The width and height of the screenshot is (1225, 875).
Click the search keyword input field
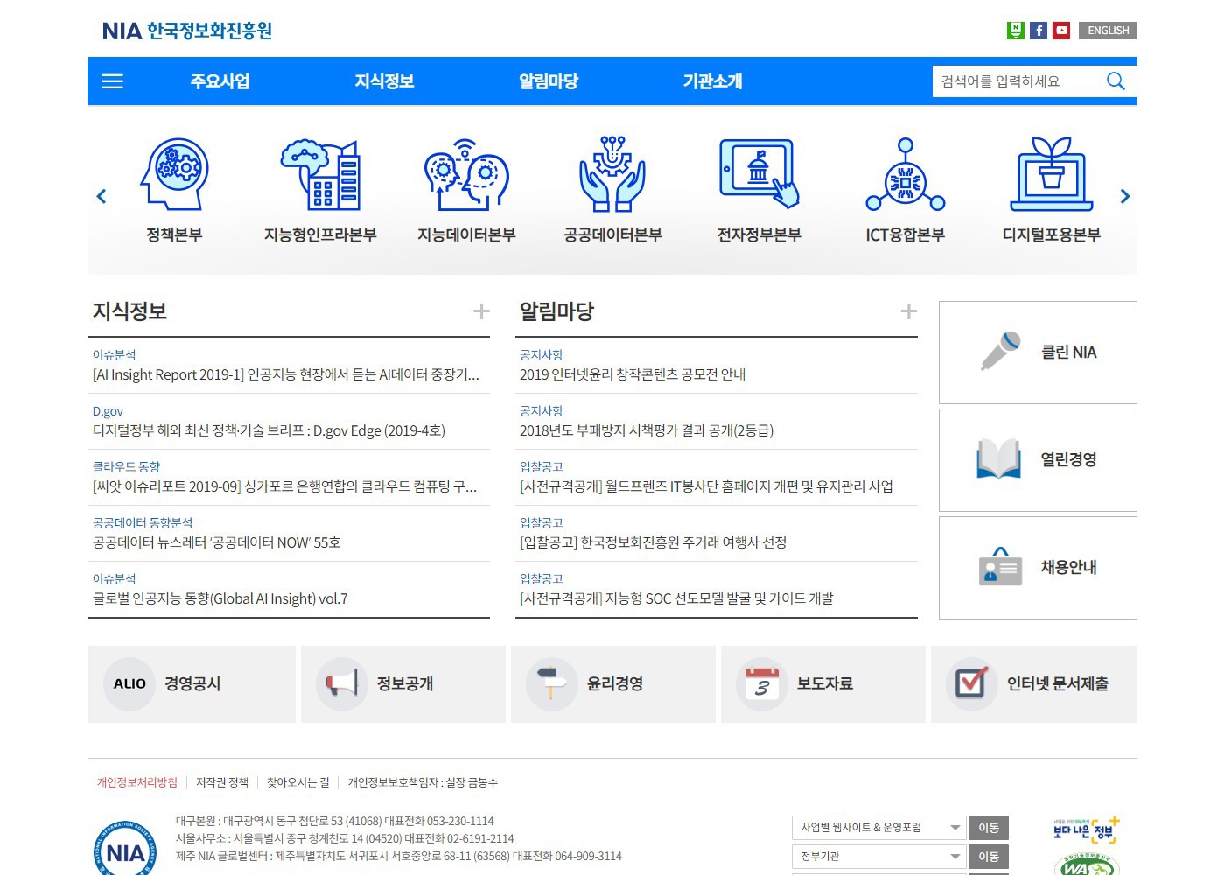coord(1015,81)
